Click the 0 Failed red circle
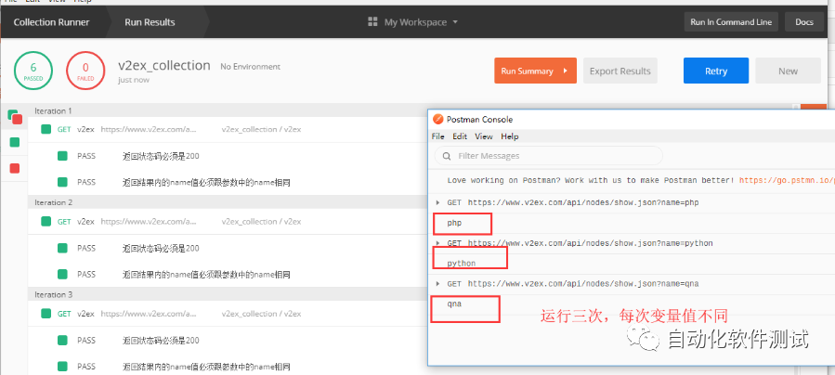Screen dimensions: 835x375 click(x=85, y=71)
